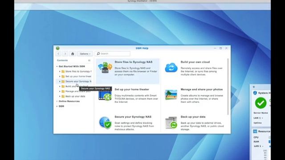Viewport: 285px width, 160px height.
Task: Click the Server Name label
Action: [261, 113]
